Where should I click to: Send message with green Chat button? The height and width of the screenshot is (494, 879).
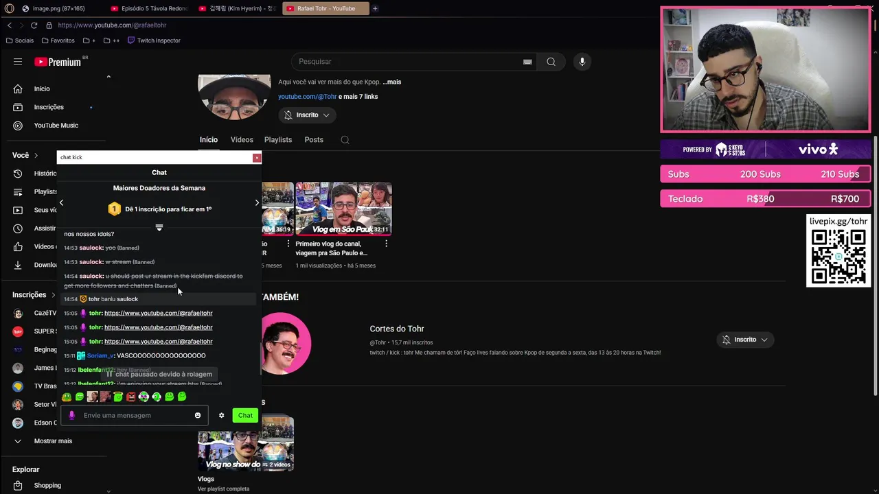click(x=245, y=416)
